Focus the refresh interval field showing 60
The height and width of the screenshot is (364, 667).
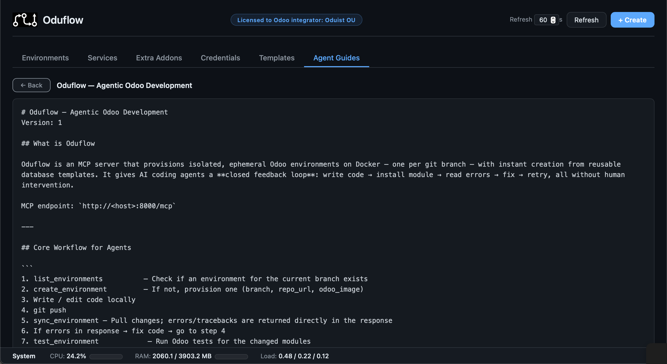click(x=543, y=20)
